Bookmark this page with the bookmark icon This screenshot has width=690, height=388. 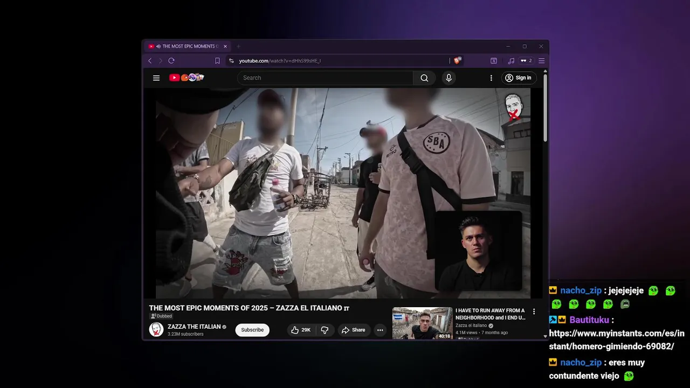217,61
